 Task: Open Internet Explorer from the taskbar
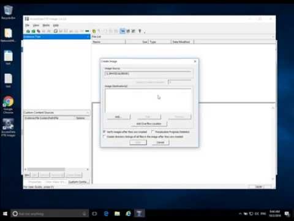[x=129, y=214]
